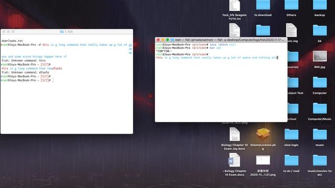Zoom the root fish terminal with green button
335x188 pixels.
coord(167,40)
